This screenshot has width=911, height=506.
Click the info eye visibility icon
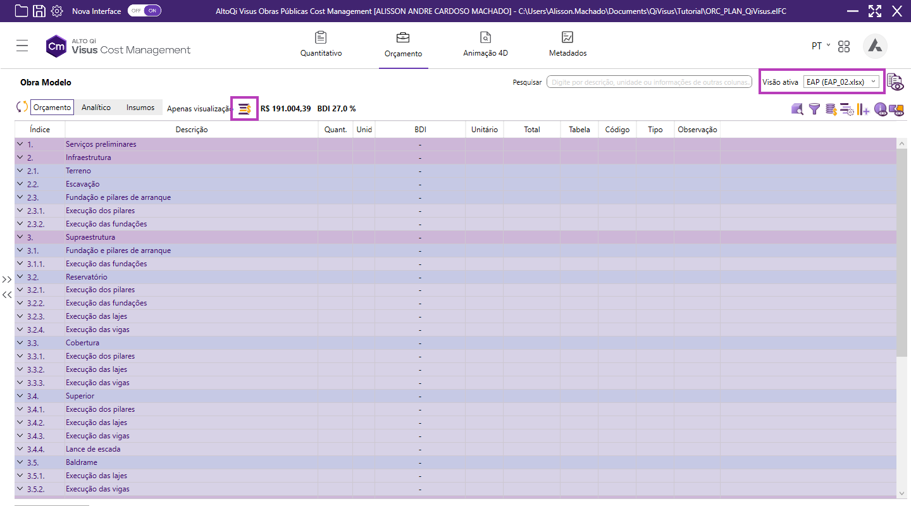click(880, 109)
